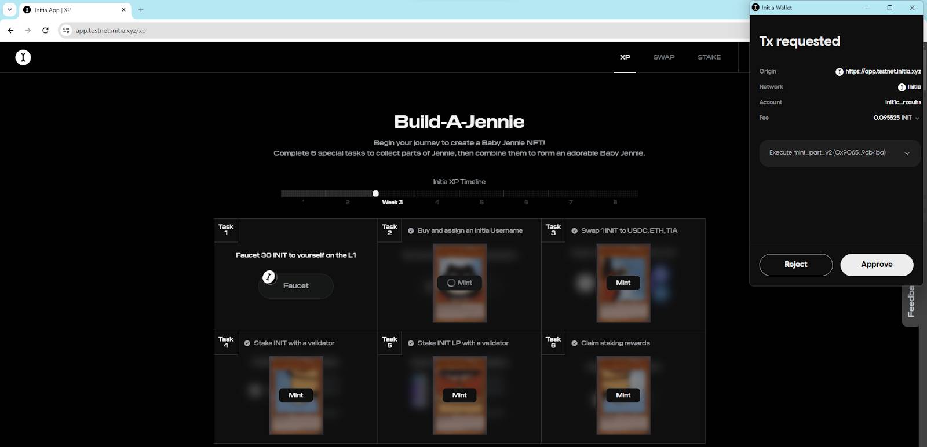Screen dimensions: 927x447
Task: Maximize the Initia Wallet window
Action: [890, 8]
